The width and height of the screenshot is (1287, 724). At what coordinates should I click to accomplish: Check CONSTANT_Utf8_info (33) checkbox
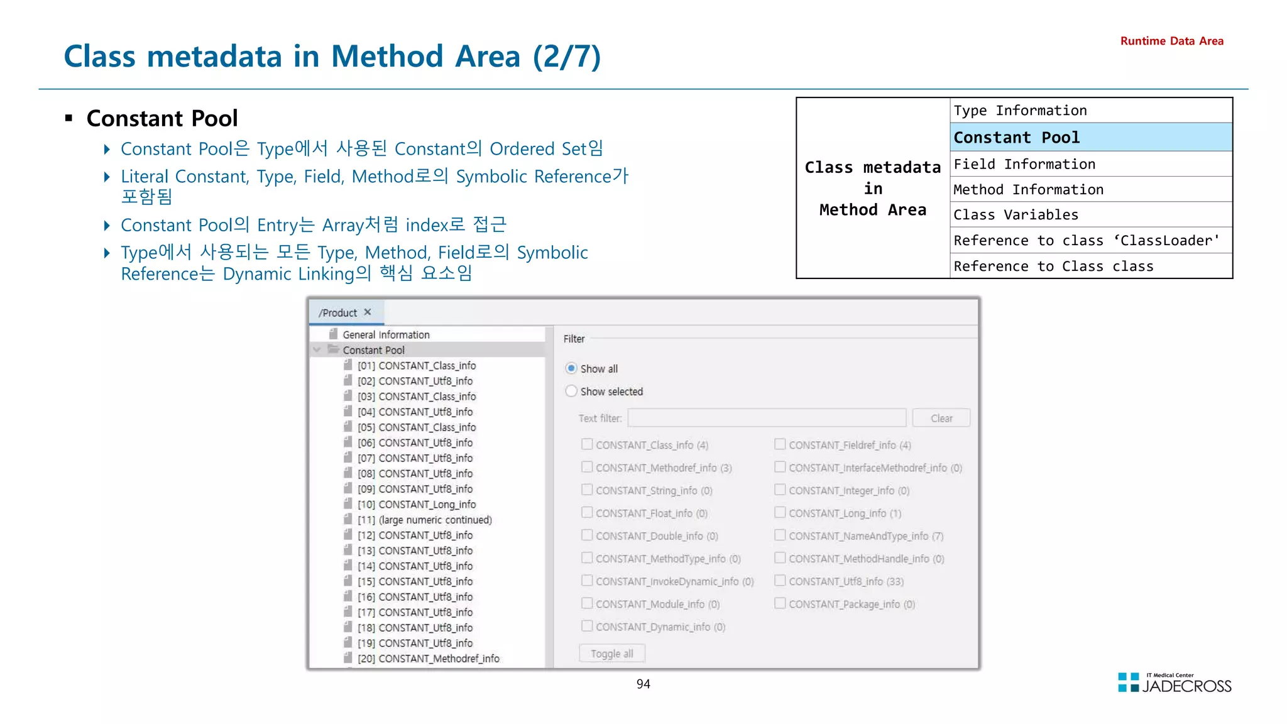[780, 581]
